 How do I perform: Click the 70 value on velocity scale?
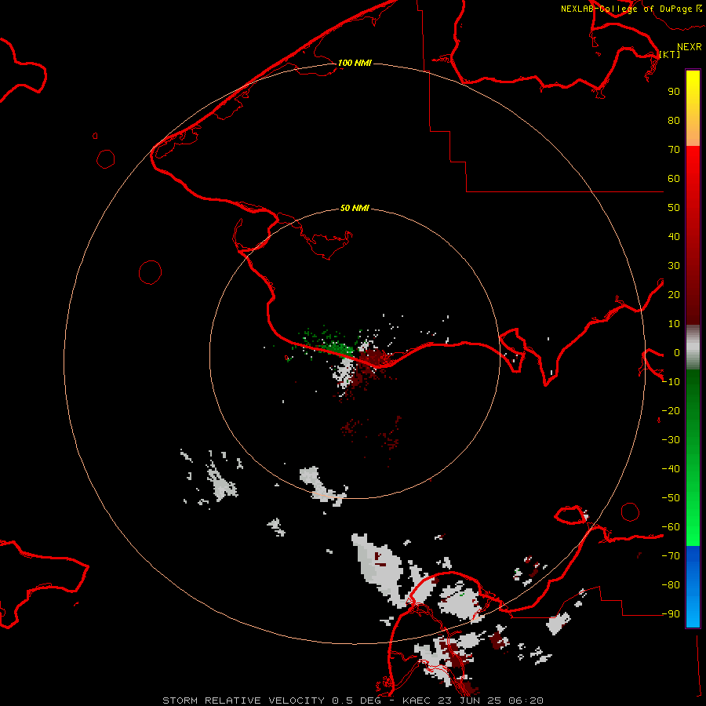674,150
